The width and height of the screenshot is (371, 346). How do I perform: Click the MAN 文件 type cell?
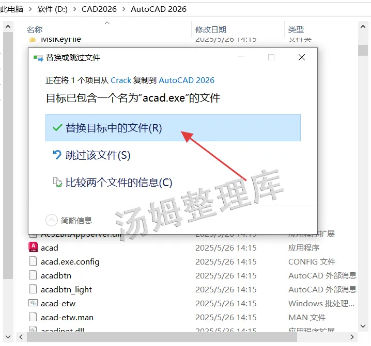pos(307,318)
